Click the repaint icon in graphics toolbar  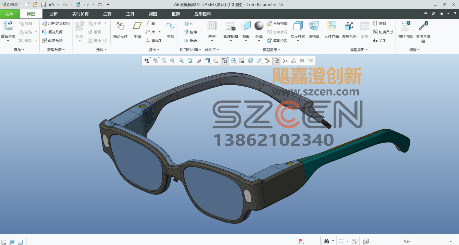click(x=190, y=61)
